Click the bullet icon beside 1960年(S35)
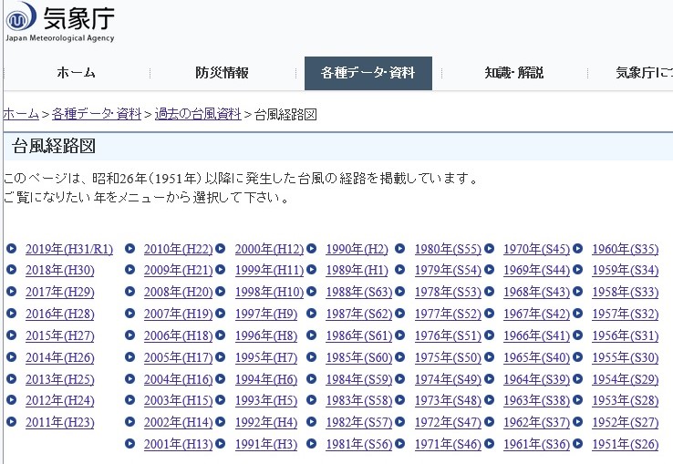Image resolution: width=673 pixels, height=464 pixels. pyautogui.click(x=578, y=249)
